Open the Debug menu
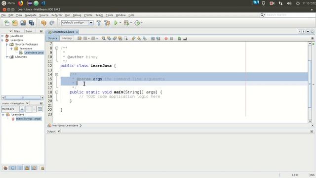 tap(77, 15)
